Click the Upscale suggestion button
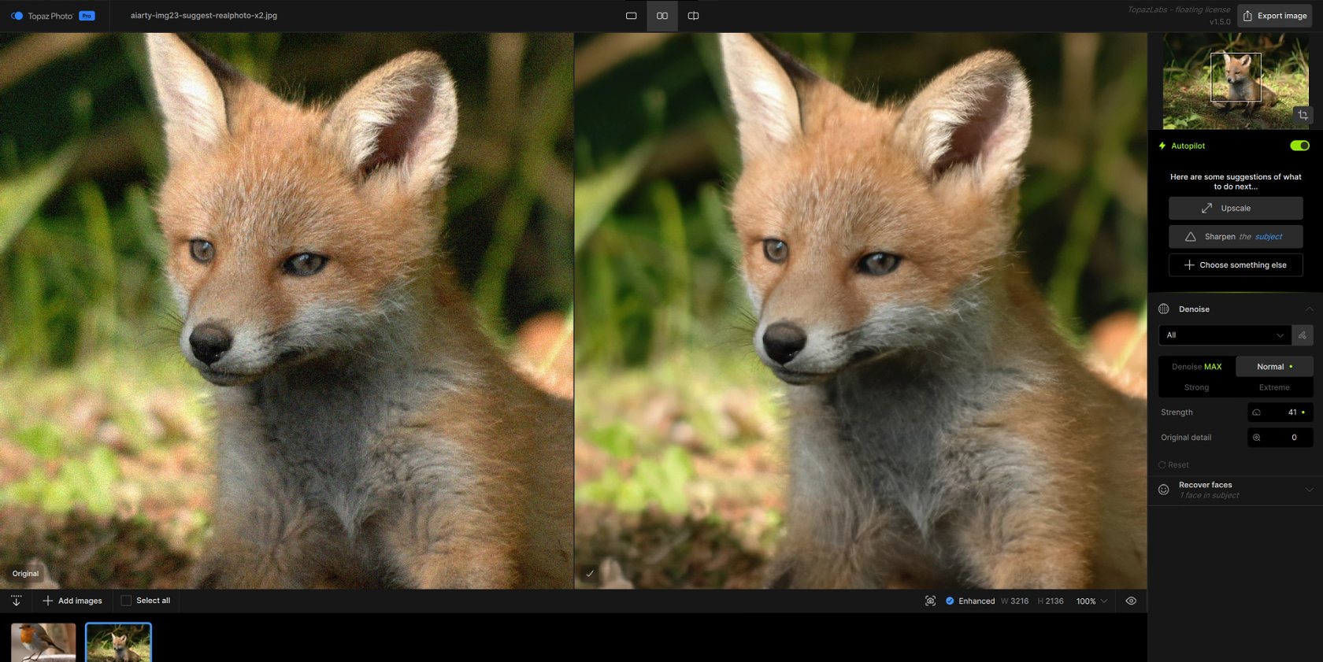The height and width of the screenshot is (662, 1323). tap(1236, 209)
